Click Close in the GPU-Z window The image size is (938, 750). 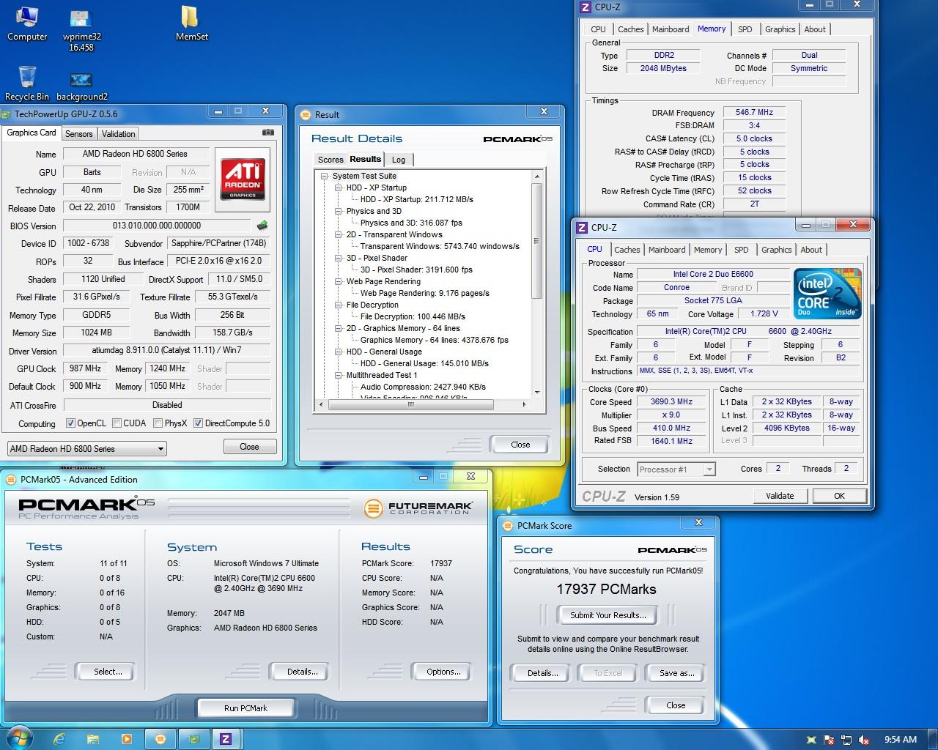[x=249, y=447]
